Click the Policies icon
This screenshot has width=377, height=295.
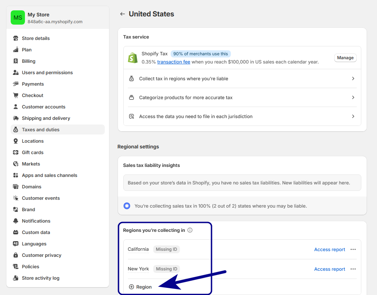[x=16, y=266]
